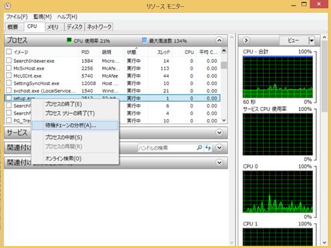The width and height of the screenshot is (331, 248).
Task: Open the ヘルプ(H) menu
Action: click(x=67, y=17)
